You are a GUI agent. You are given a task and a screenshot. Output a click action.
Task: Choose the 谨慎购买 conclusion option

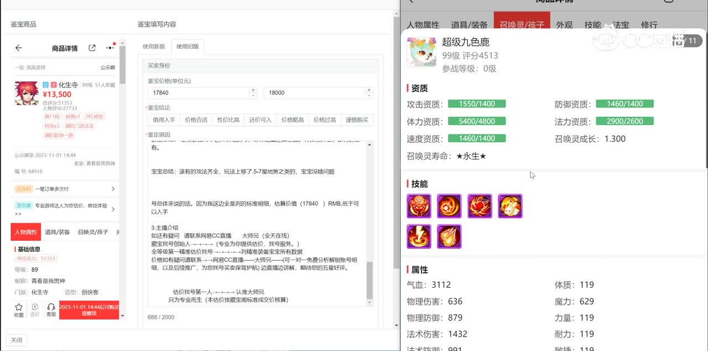point(357,120)
